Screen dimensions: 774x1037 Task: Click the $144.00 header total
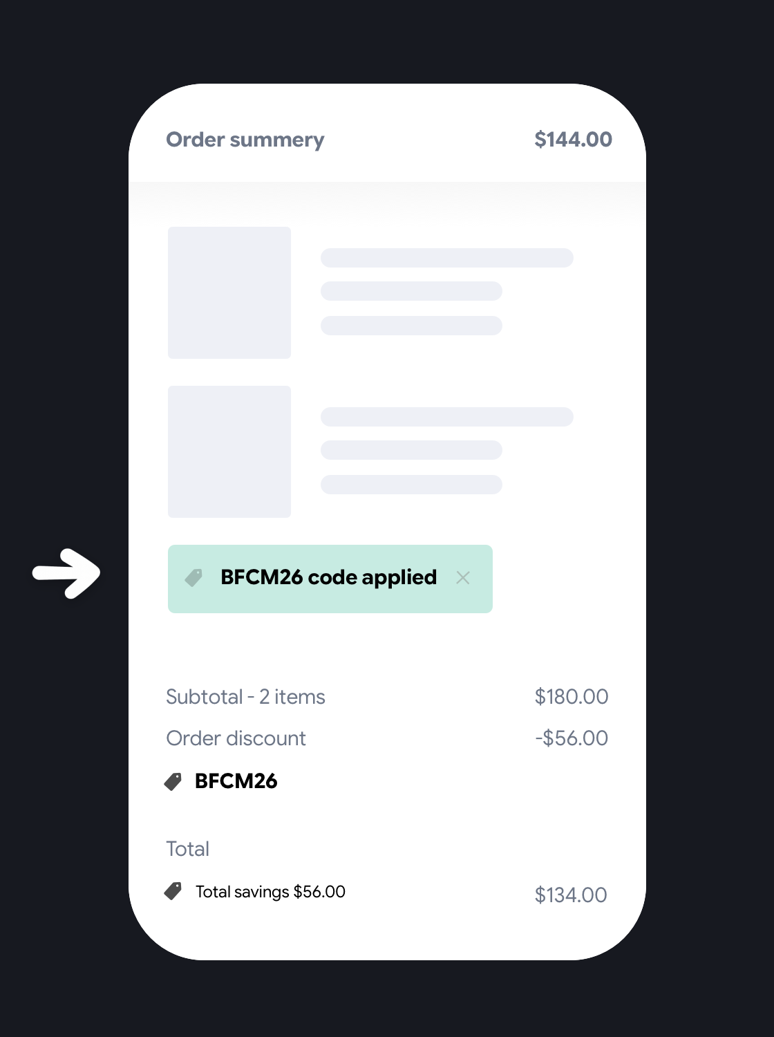click(x=573, y=140)
